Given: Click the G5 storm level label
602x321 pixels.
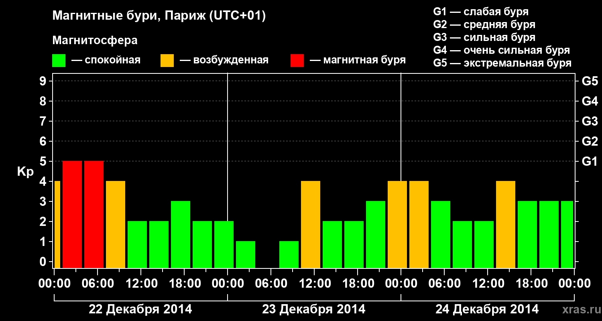Looking at the screenshot, I should click(590, 81).
